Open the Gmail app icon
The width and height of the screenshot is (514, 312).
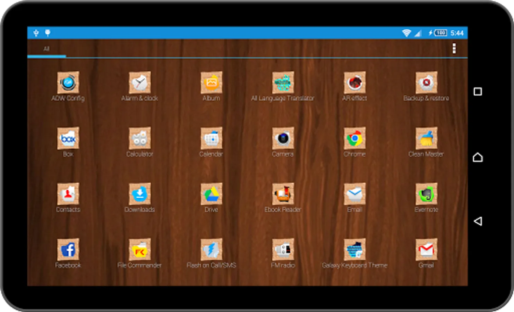(x=426, y=249)
